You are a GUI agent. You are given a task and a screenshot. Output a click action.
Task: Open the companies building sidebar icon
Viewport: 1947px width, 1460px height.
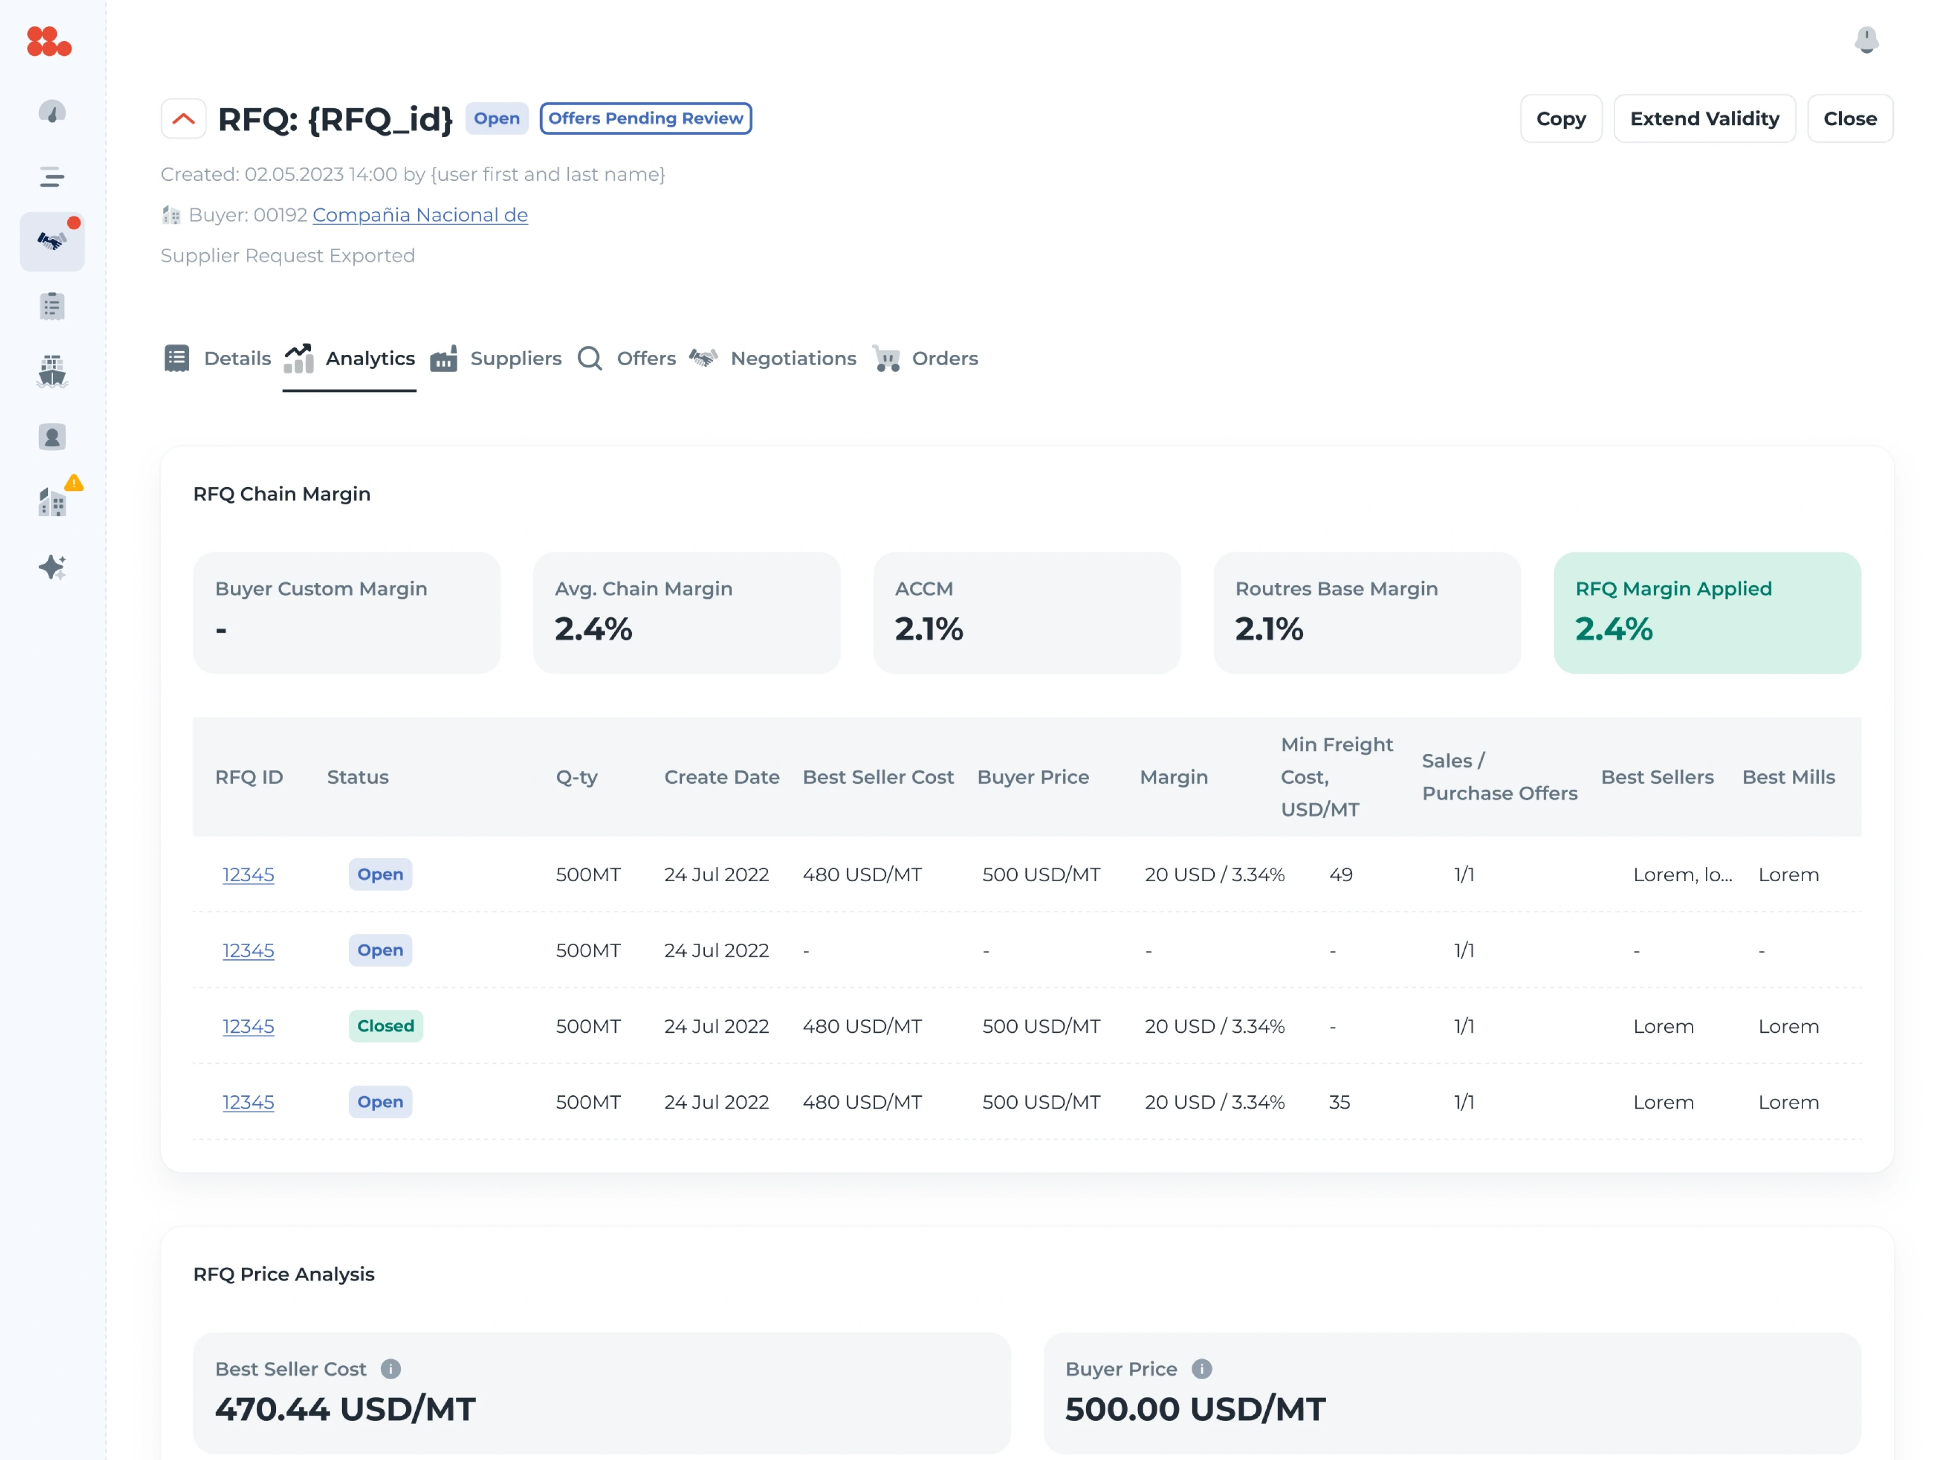(52, 502)
